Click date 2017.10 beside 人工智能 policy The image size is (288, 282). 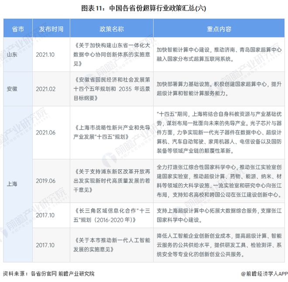coord(45,245)
